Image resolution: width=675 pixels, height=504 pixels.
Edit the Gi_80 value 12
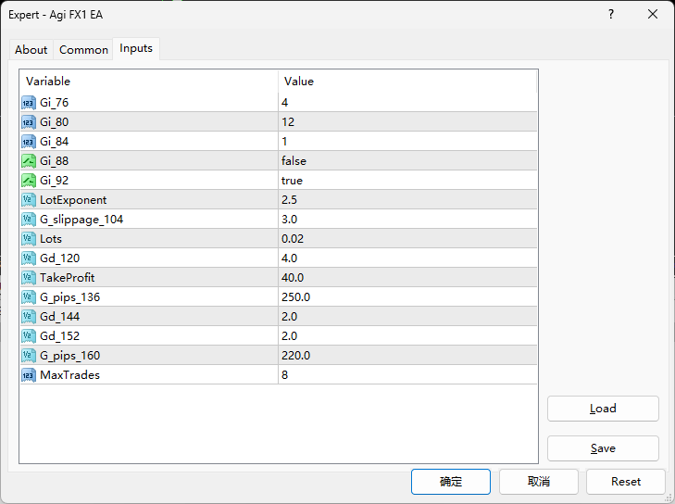[407, 122]
